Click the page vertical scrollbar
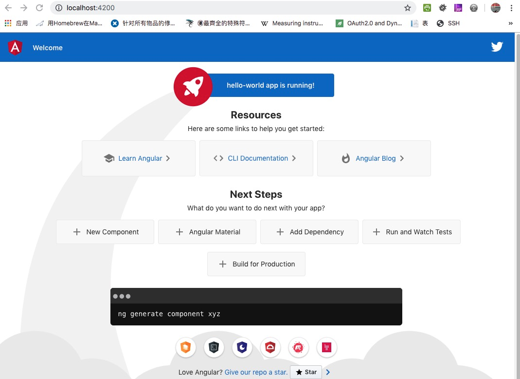The height and width of the screenshot is (379, 520). click(x=518, y=206)
